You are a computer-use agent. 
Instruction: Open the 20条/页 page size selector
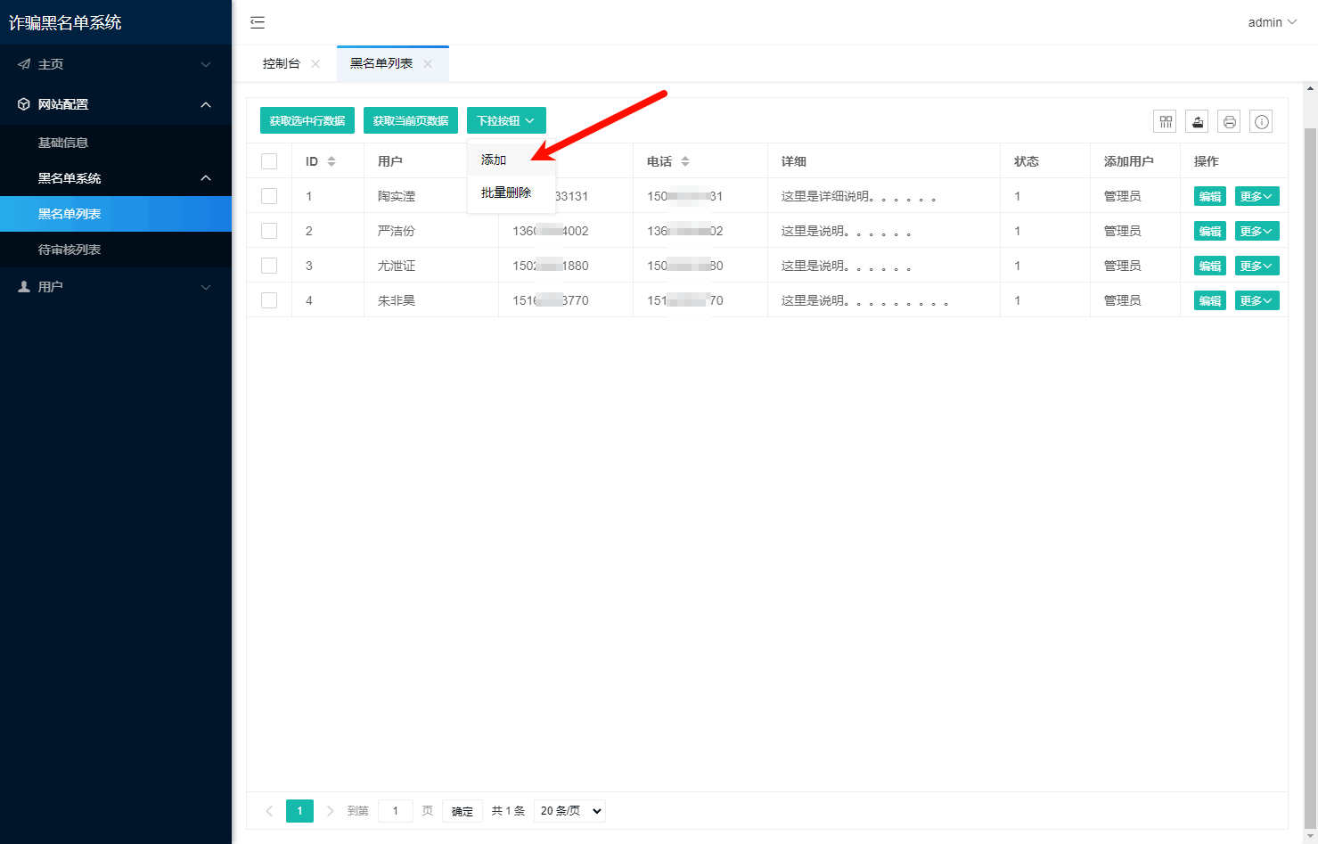pyautogui.click(x=569, y=810)
